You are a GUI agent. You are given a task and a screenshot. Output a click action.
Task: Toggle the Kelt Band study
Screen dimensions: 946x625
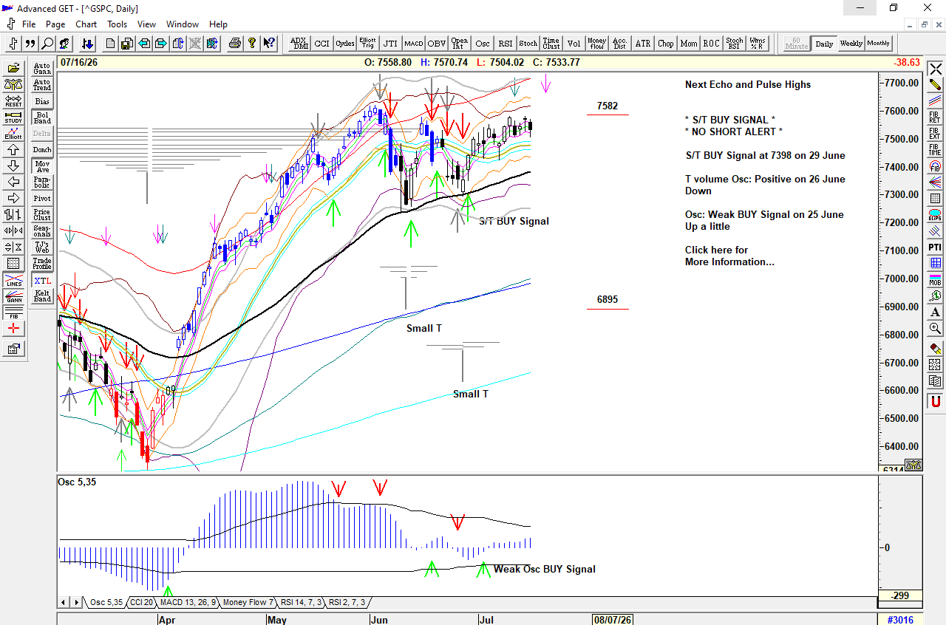coord(42,296)
